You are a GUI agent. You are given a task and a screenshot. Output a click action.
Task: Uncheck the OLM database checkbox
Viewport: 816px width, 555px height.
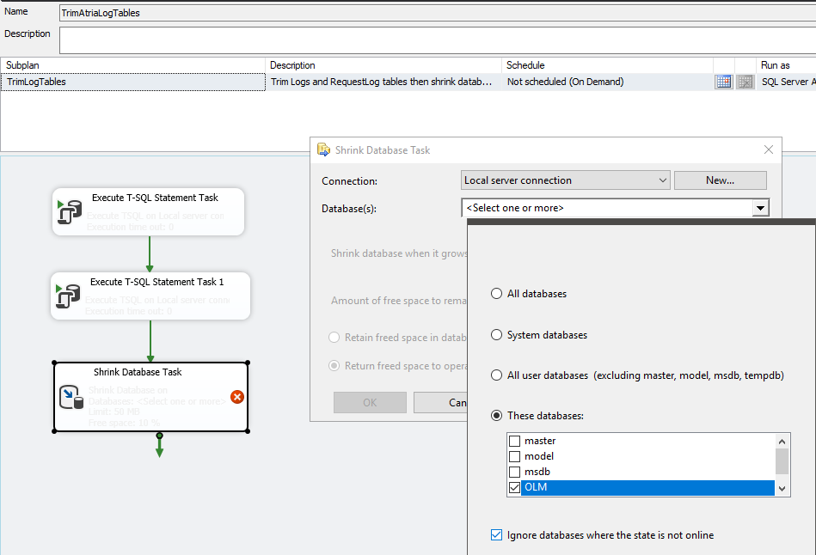(x=515, y=488)
